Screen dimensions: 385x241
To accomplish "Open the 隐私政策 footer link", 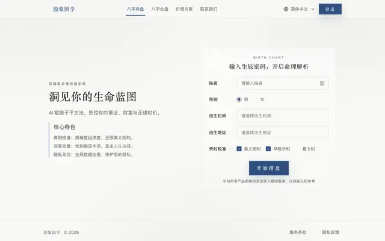I will click(x=330, y=232).
